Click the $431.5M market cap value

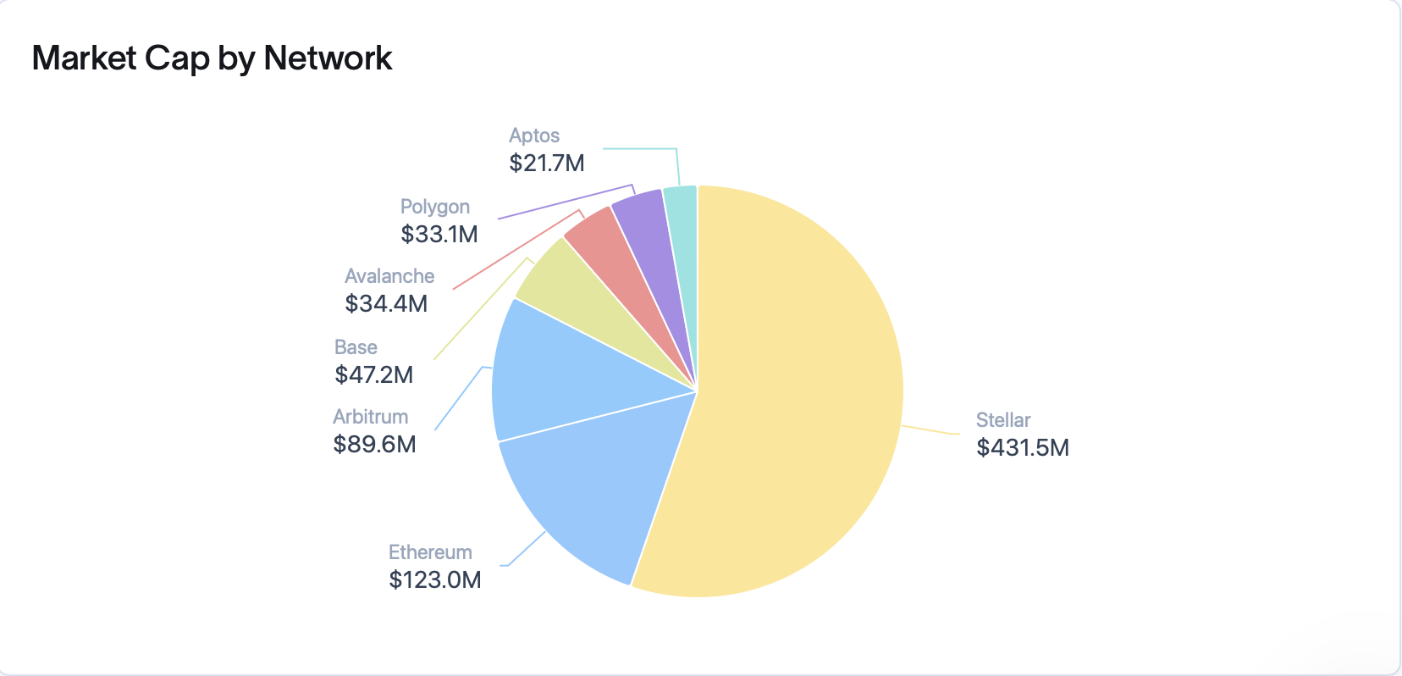[1023, 447]
